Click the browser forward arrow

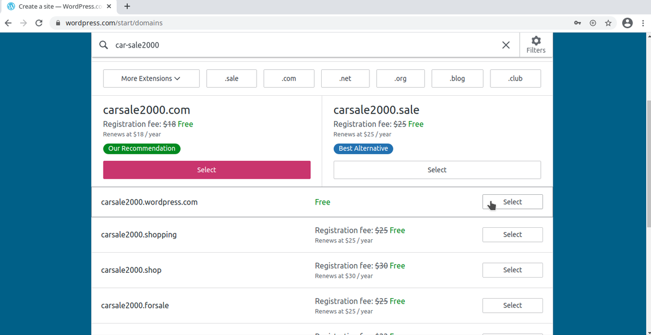click(23, 23)
